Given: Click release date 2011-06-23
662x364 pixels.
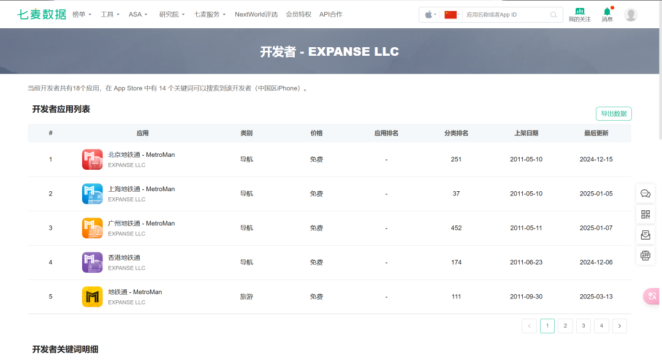Looking at the screenshot, I should (526, 262).
